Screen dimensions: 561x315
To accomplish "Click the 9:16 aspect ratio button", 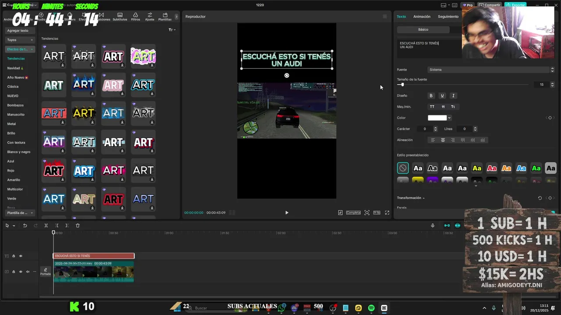I will coord(376,213).
